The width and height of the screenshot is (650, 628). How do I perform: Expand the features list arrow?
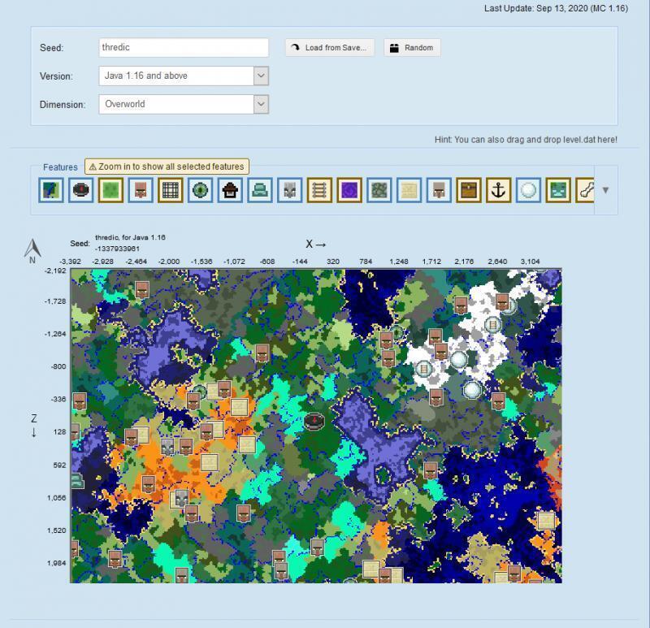click(x=605, y=190)
